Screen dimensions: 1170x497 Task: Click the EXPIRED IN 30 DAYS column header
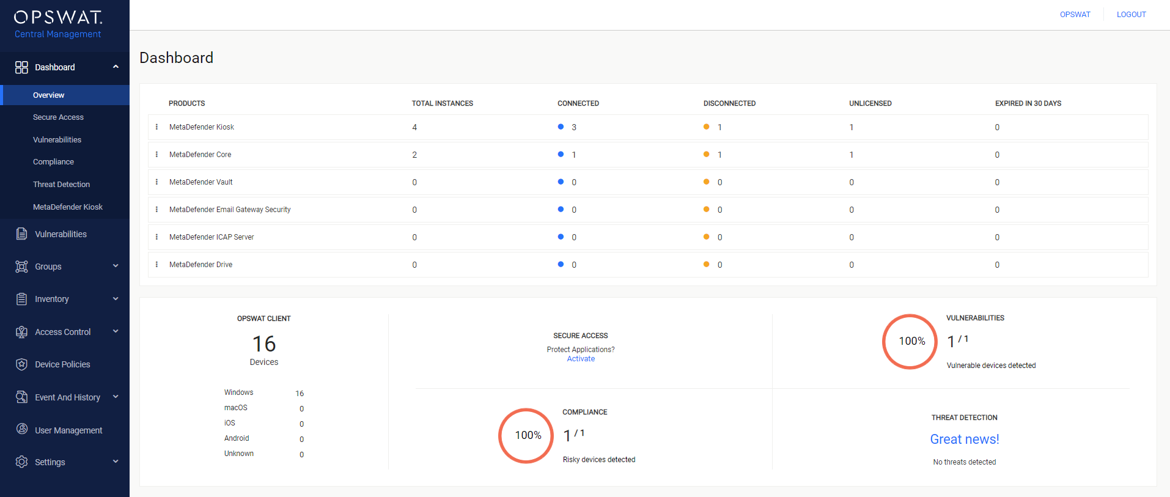[x=1028, y=103]
